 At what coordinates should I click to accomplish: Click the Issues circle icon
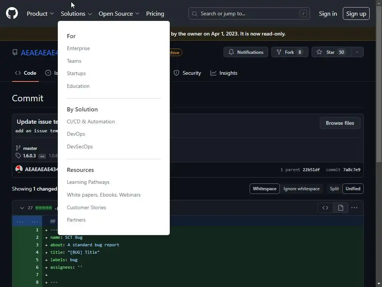(48, 73)
